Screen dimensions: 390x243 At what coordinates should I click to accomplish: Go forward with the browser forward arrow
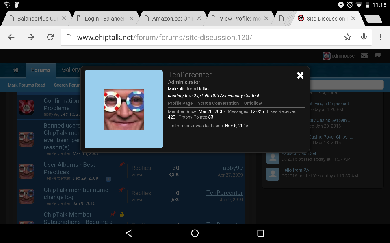pos(31,37)
